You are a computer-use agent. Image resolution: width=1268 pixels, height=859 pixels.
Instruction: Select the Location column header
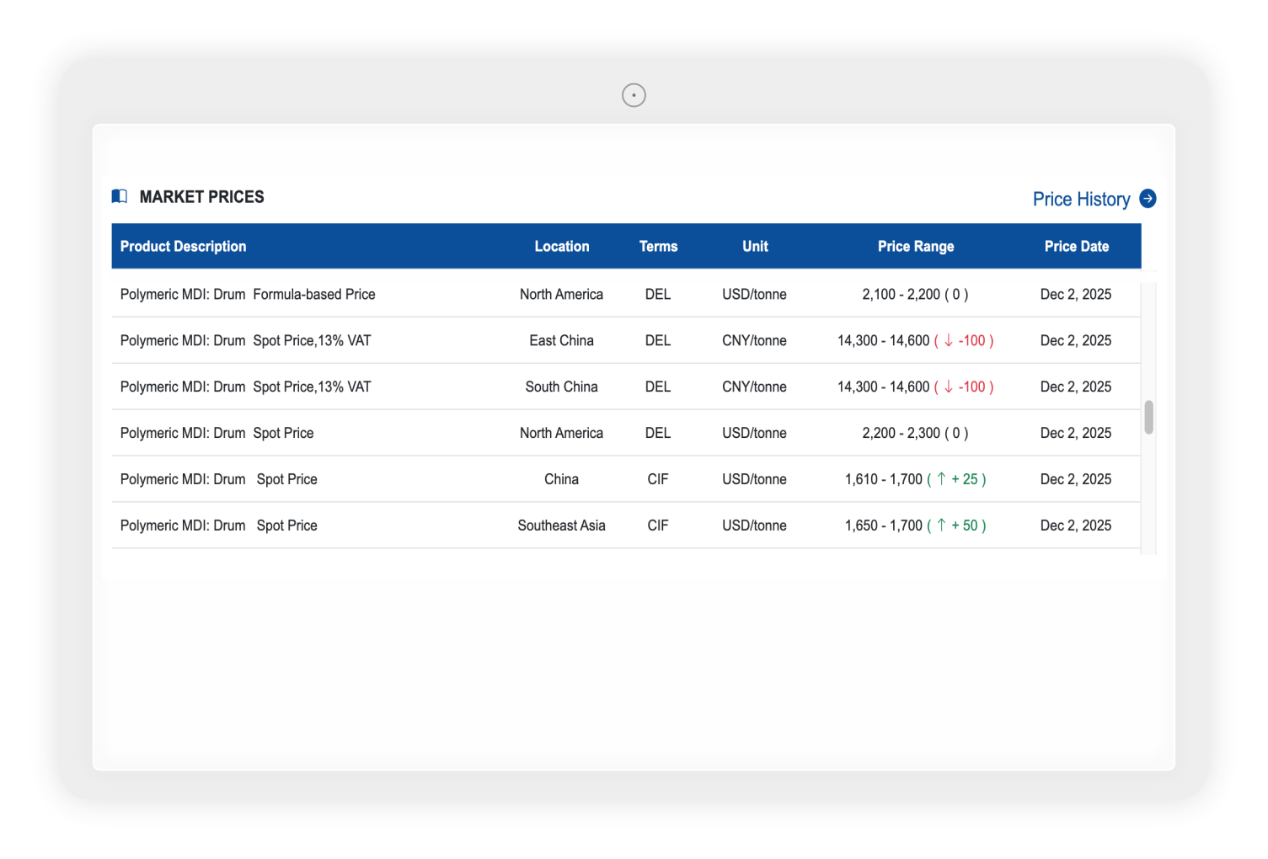561,247
